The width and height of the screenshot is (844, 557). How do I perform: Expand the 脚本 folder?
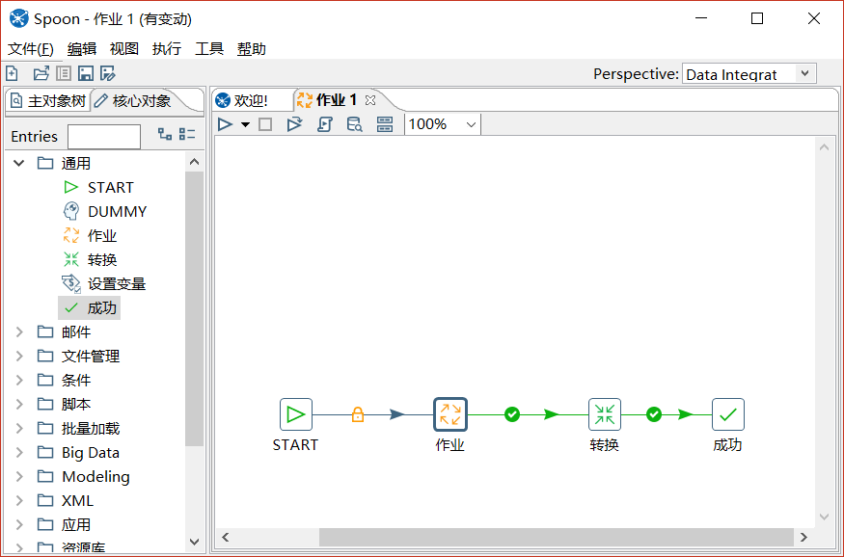(19, 405)
